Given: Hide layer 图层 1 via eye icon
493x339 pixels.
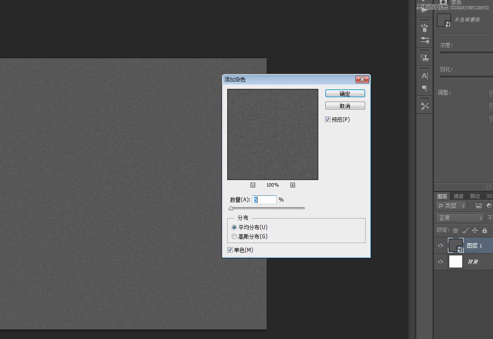Looking at the screenshot, I should pos(440,245).
